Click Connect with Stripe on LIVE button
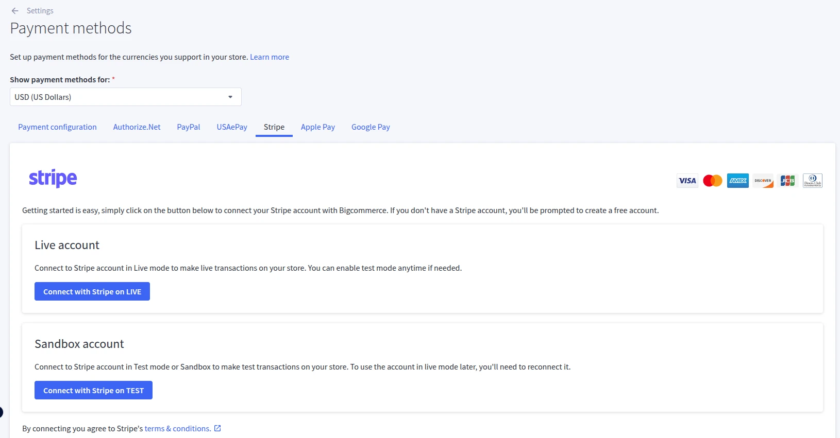 (92, 291)
